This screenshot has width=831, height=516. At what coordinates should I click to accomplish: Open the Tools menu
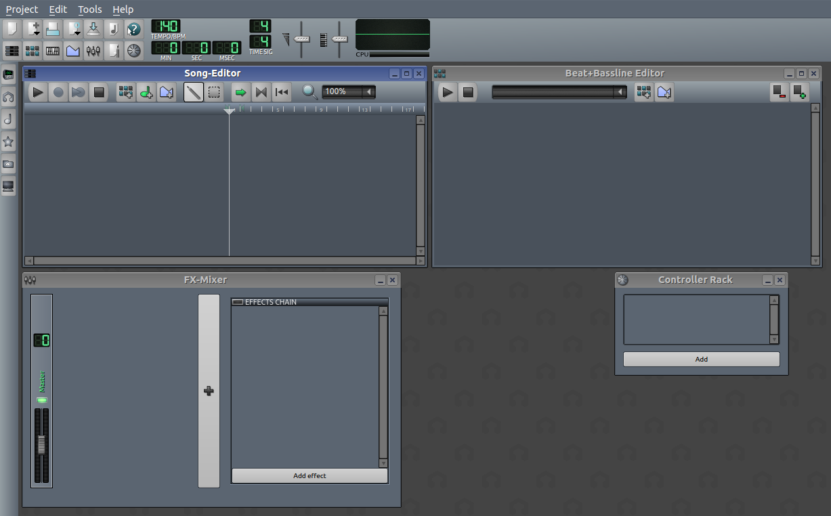point(89,9)
